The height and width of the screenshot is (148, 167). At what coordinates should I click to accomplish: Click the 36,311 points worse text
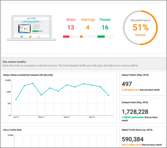131,145
